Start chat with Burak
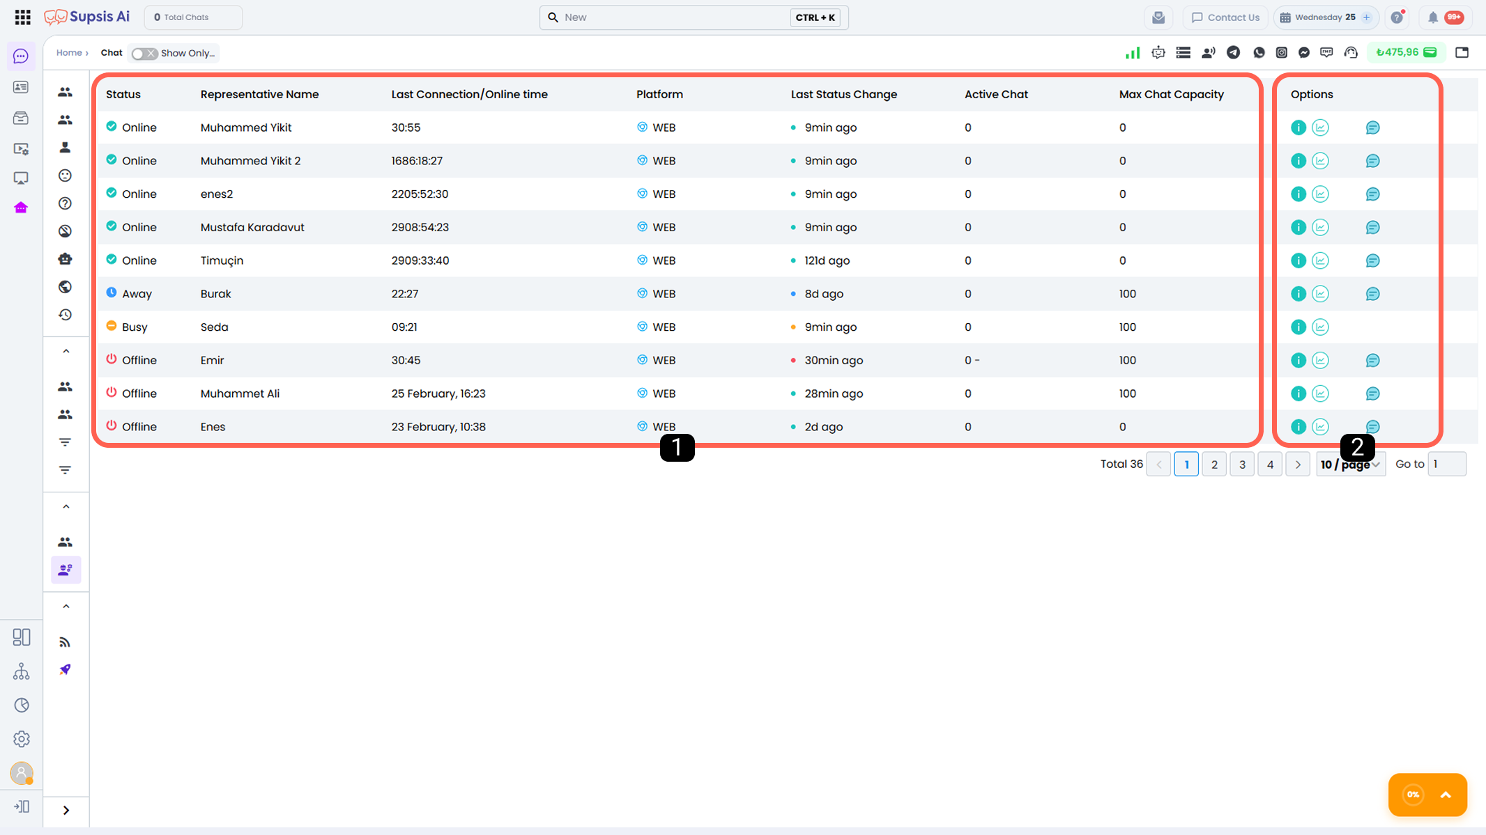This screenshot has height=835, width=1486. 1372,294
